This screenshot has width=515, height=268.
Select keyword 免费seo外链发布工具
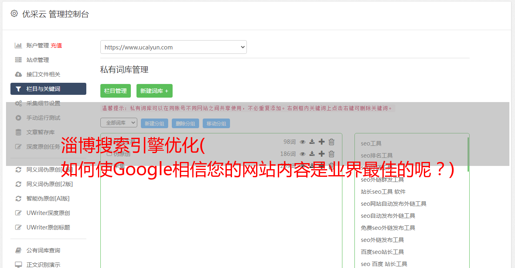388,228
